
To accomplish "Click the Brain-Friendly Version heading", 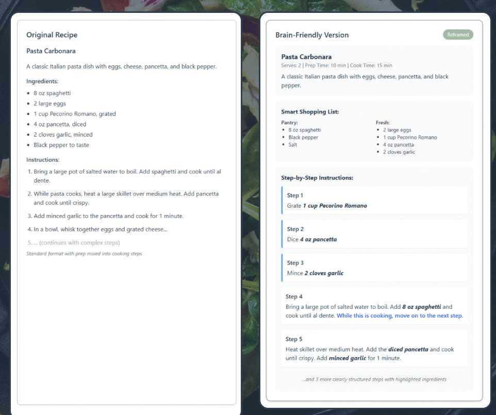I will click(312, 35).
